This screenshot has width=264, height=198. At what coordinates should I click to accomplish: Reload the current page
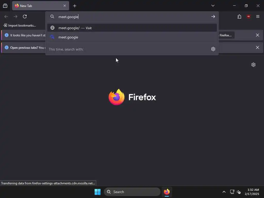pyautogui.click(x=25, y=16)
